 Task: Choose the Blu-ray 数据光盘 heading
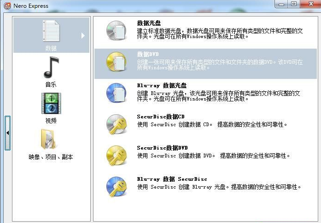[162, 85]
